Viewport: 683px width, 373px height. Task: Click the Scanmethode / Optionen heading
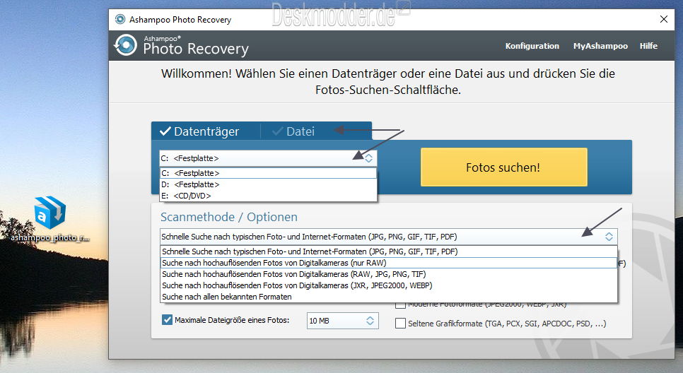tap(229, 217)
